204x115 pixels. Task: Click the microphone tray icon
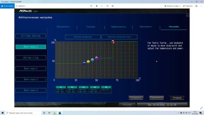[x=181, y=113]
